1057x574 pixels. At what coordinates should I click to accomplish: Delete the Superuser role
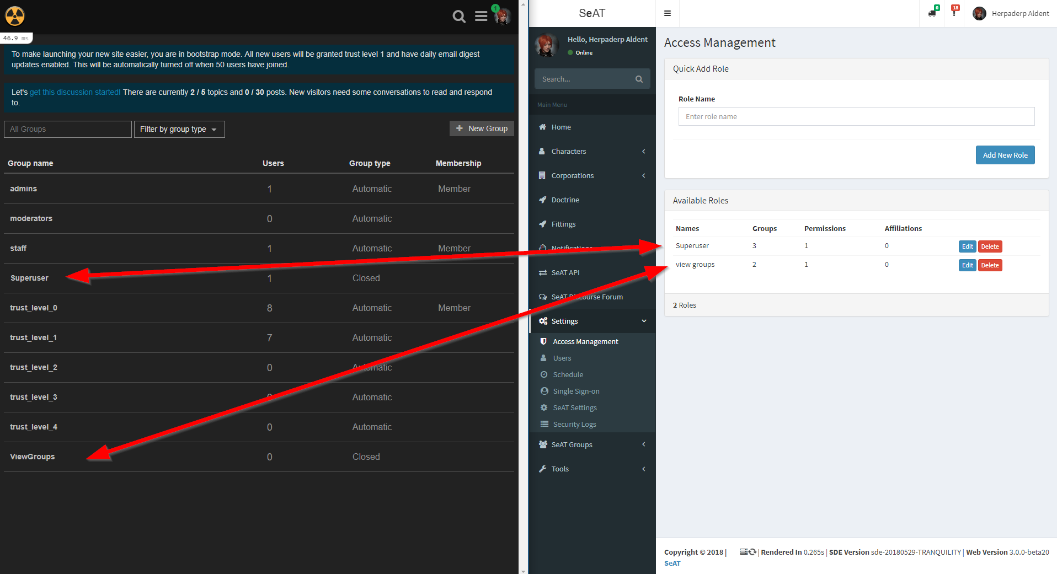(x=990, y=246)
